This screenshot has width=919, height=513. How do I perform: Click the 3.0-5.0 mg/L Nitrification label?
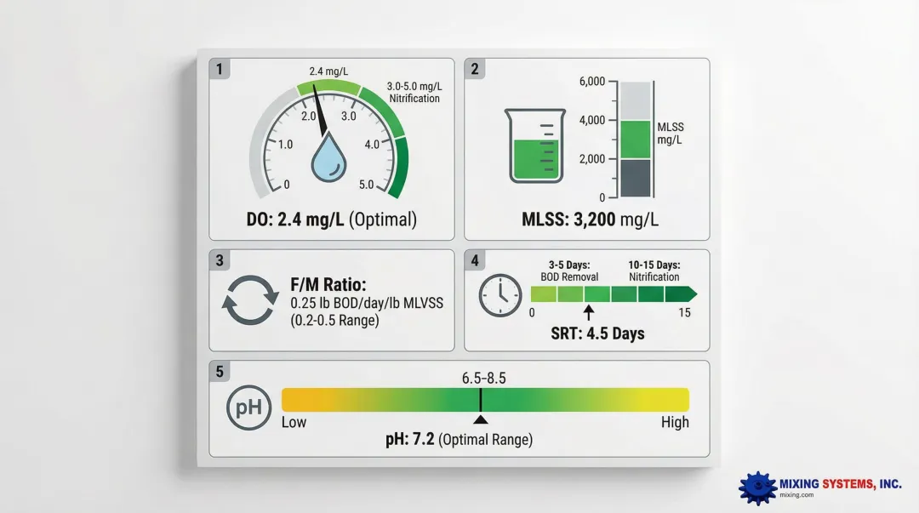click(x=414, y=93)
